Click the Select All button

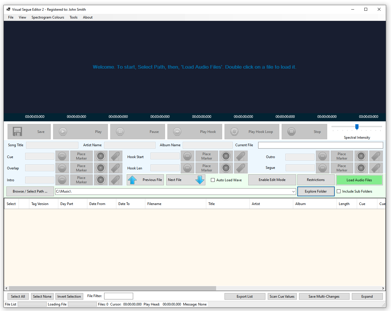point(18,297)
